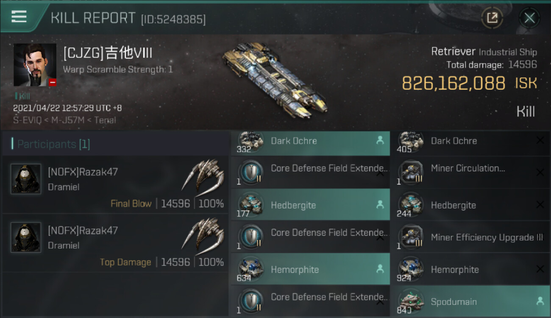Close the kill report window
This screenshot has height=318, width=551.
coord(529,18)
